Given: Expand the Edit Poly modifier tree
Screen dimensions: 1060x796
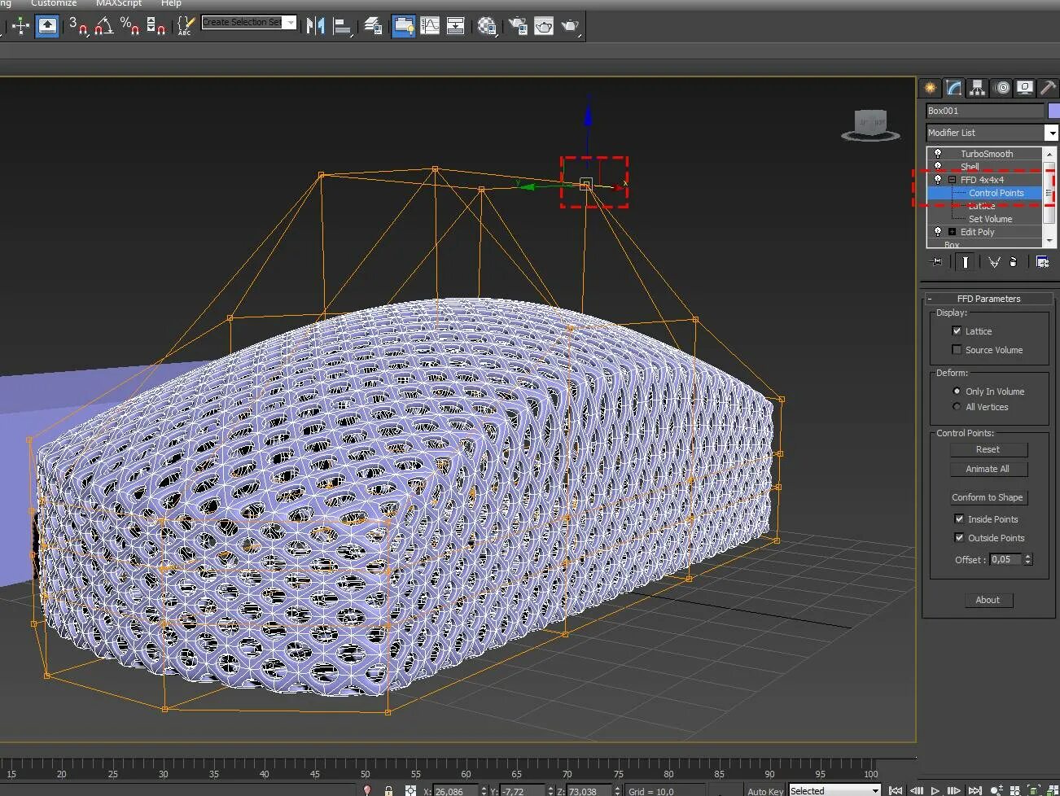Looking at the screenshot, I should tap(952, 232).
